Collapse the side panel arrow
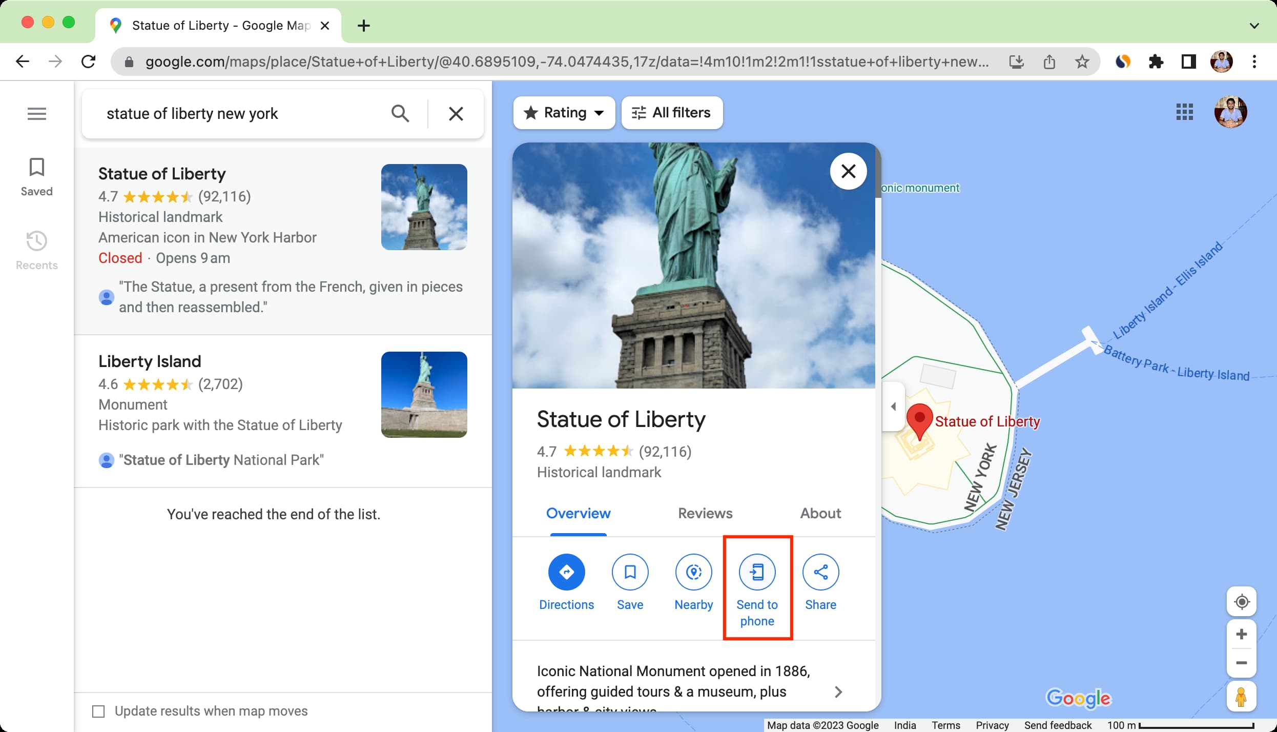 pyautogui.click(x=893, y=406)
